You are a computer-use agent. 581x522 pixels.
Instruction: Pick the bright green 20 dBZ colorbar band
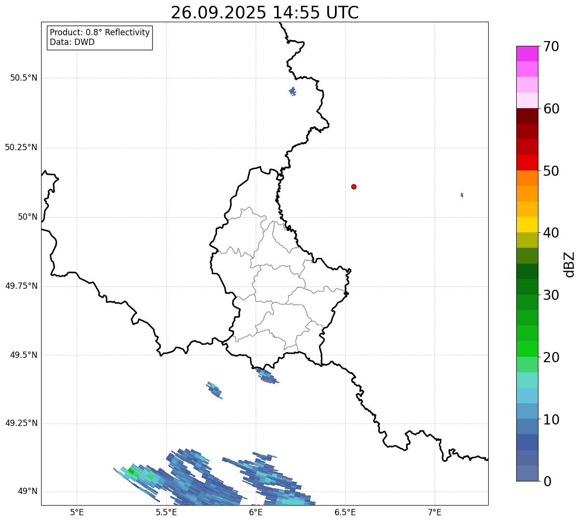[527, 349]
